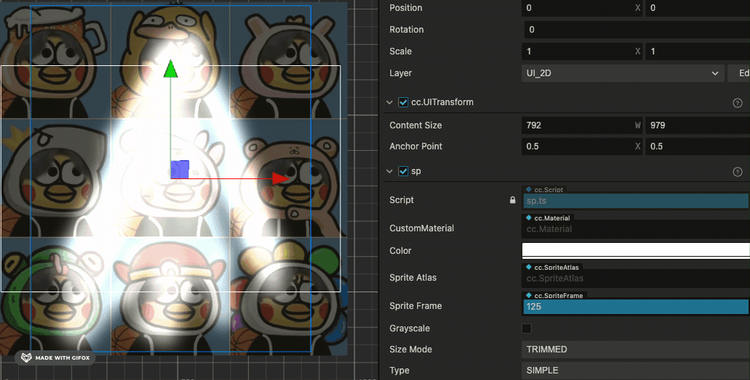Click the Sprite Frame label
Viewport: 750px width, 380px height.
(x=416, y=306)
